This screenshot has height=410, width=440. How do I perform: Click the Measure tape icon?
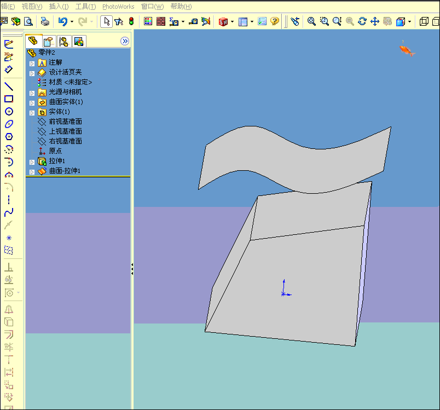[x=193, y=21]
